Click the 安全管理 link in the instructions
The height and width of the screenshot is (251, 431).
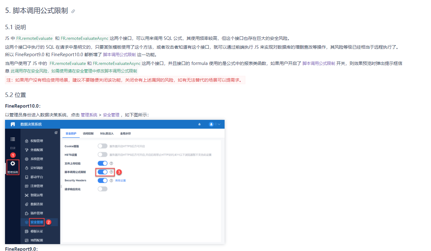pyautogui.click(x=111, y=115)
